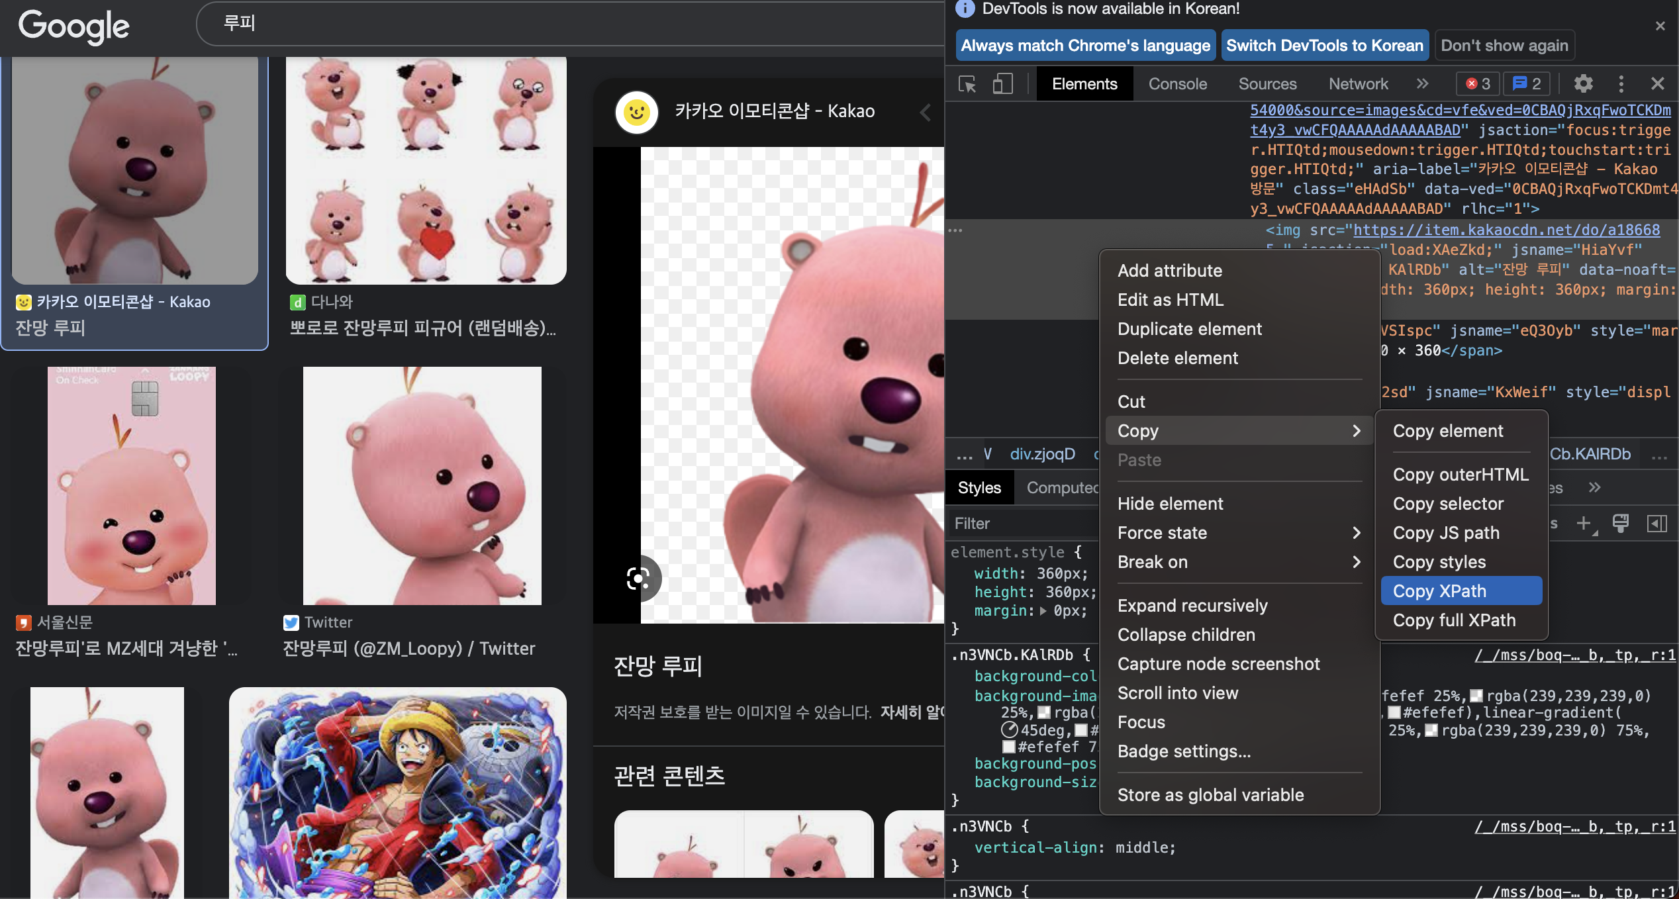Choose Focus in the context menu
The image size is (1679, 899).
(x=1239, y=722)
